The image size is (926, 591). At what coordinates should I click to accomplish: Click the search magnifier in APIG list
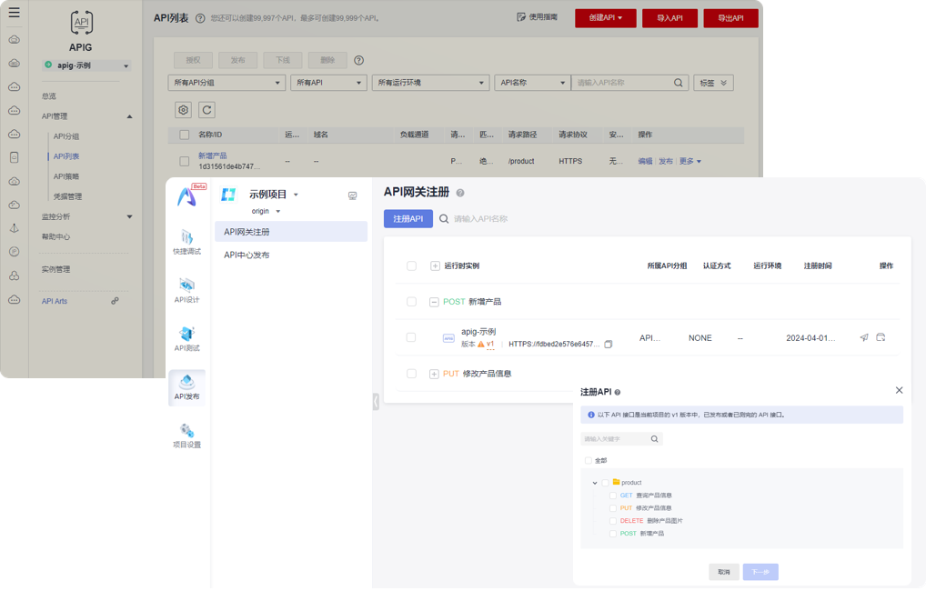(x=679, y=83)
